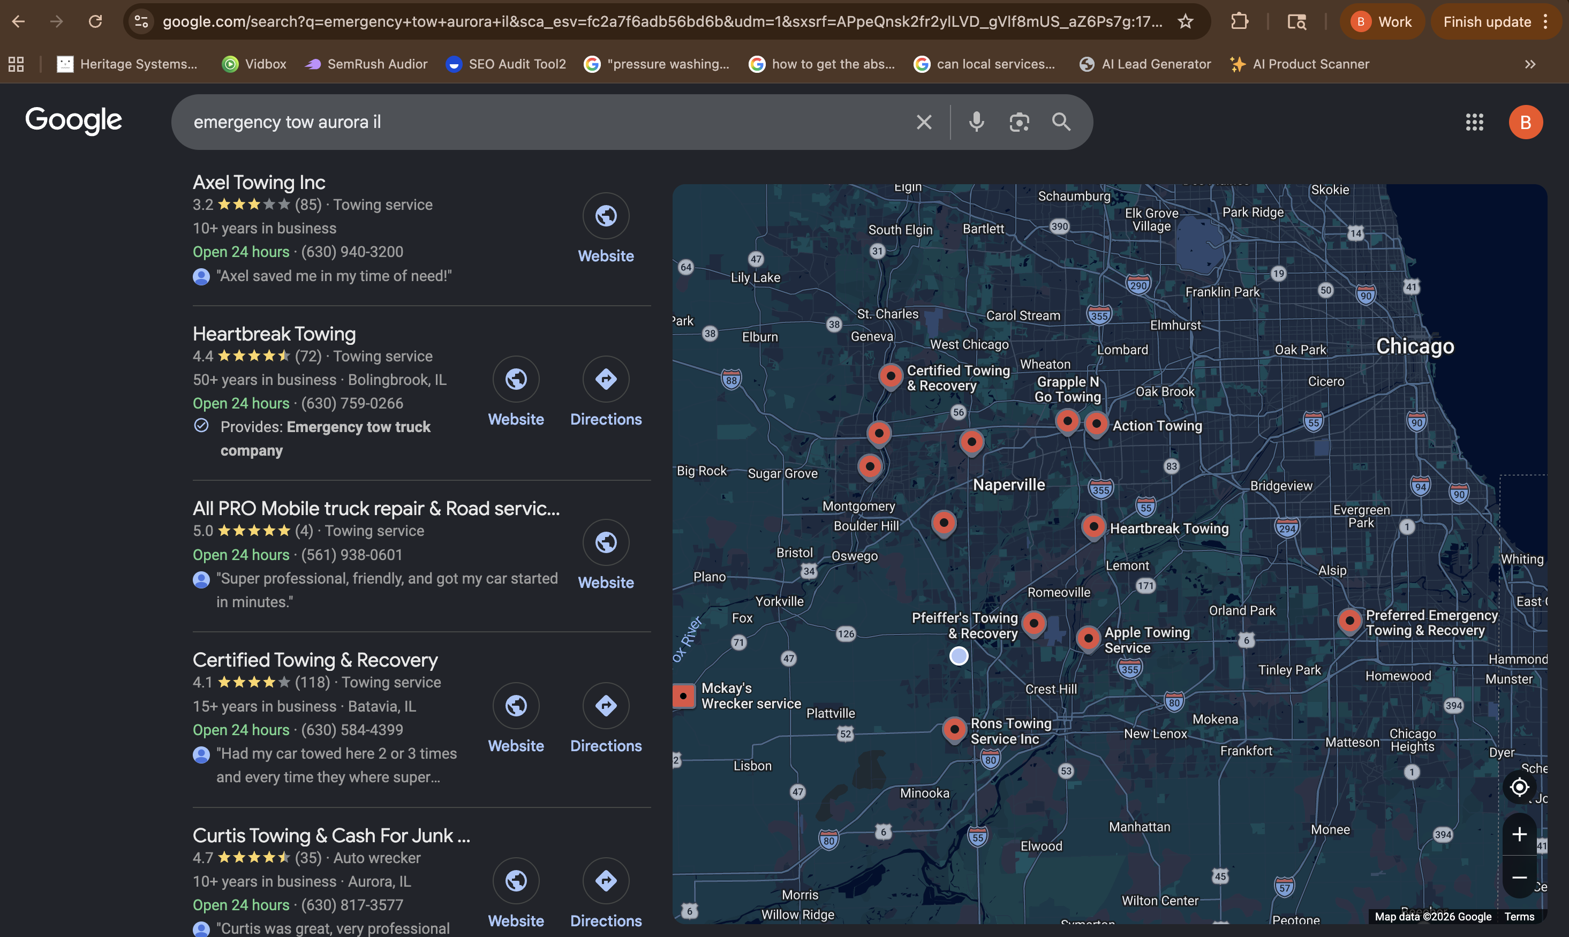Viewport: 1569px width, 937px height.
Task: Select Mckay's Wrecker service map pin
Action: tap(683, 696)
